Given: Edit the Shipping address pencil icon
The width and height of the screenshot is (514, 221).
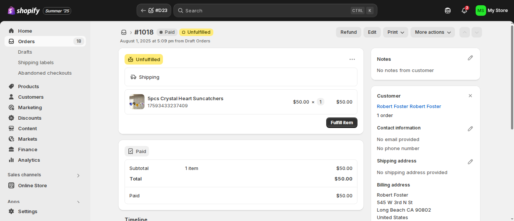Looking at the screenshot, I should pos(470,162).
